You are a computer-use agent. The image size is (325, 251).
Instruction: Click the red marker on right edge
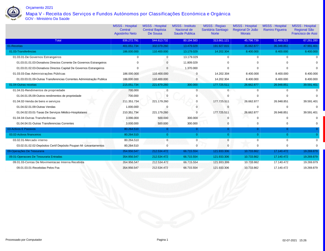tap(324, 129)
